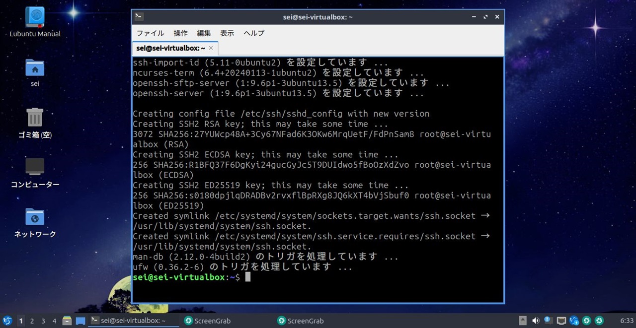This screenshot has height=328, width=636.
Task: Switch to virtual desktop 2
Action: pos(32,321)
